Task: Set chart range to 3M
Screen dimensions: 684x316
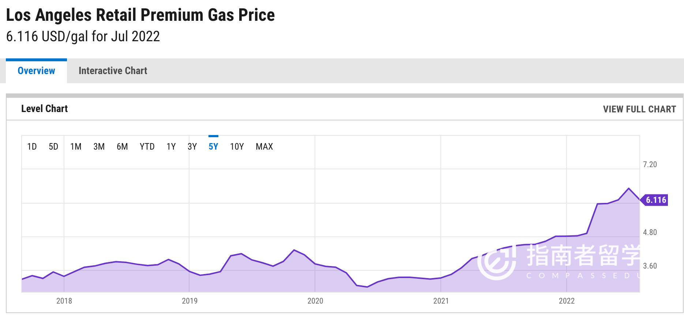Action: pos(99,147)
